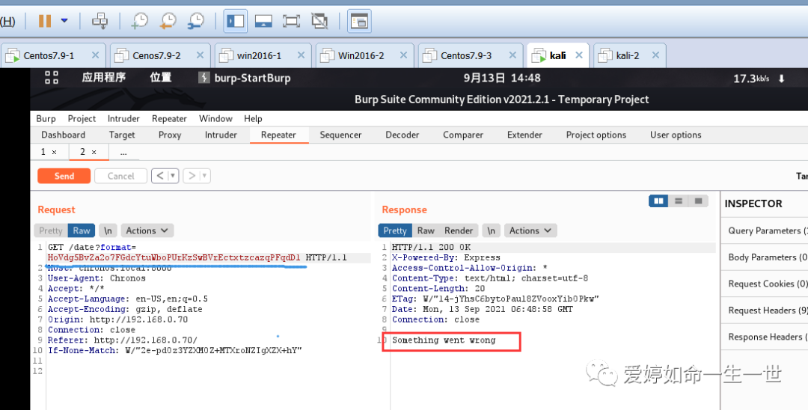Open the Response Actions dropdown

(x=530, y=230)
